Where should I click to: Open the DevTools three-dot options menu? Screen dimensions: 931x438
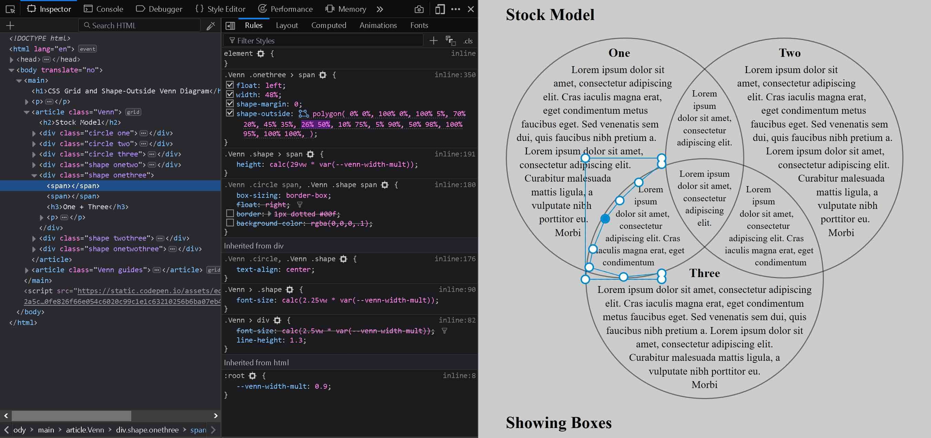point(456,9)
